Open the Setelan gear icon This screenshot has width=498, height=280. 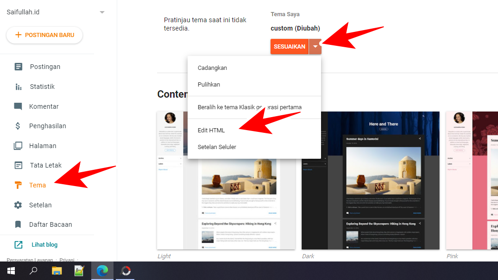tap(18, 205)
